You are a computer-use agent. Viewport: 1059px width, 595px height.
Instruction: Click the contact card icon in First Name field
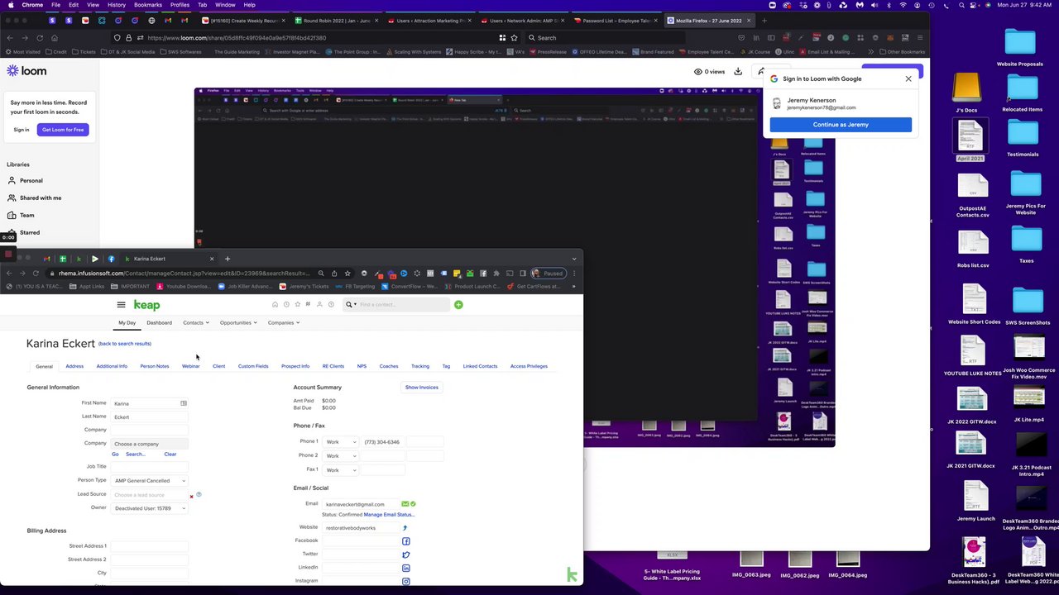click(x=184, y=403)
